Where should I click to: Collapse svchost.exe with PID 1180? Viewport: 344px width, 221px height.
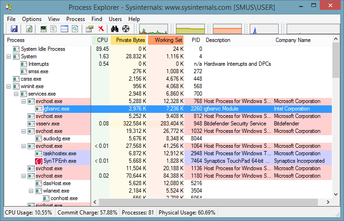click(x=23, y=176)
